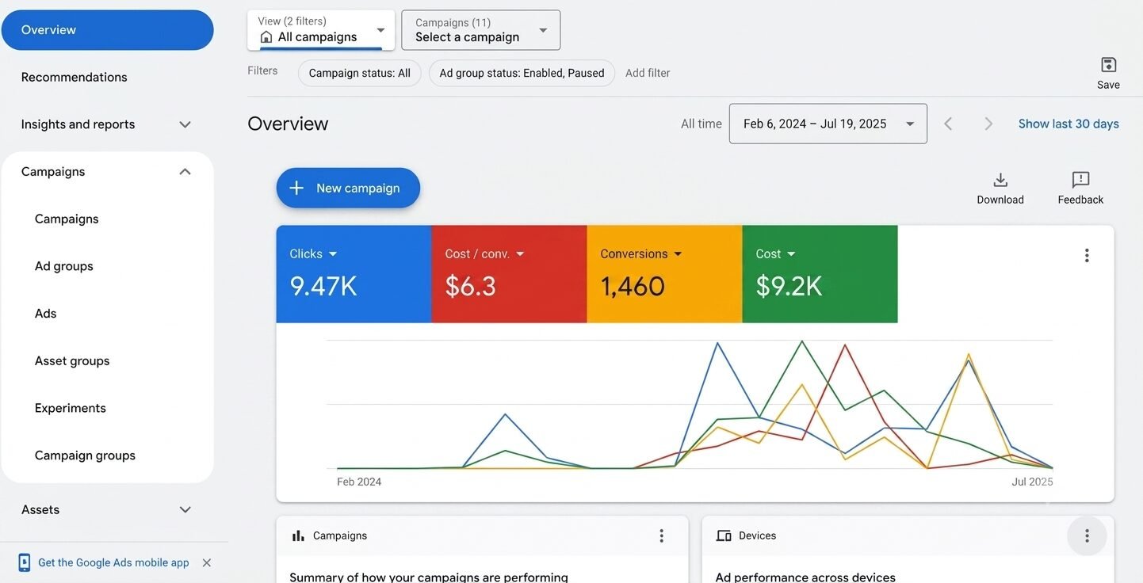This screenshot has height=583, width=1143.
Task: Click the Download icon
Action: [1000, 180]
